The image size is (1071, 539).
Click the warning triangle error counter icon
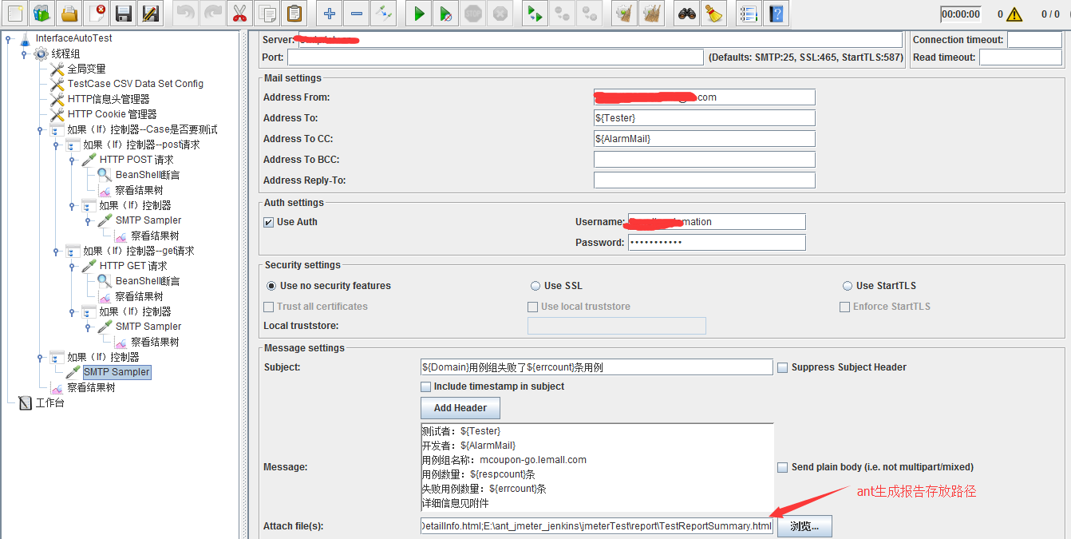[x=1014, y=14]
